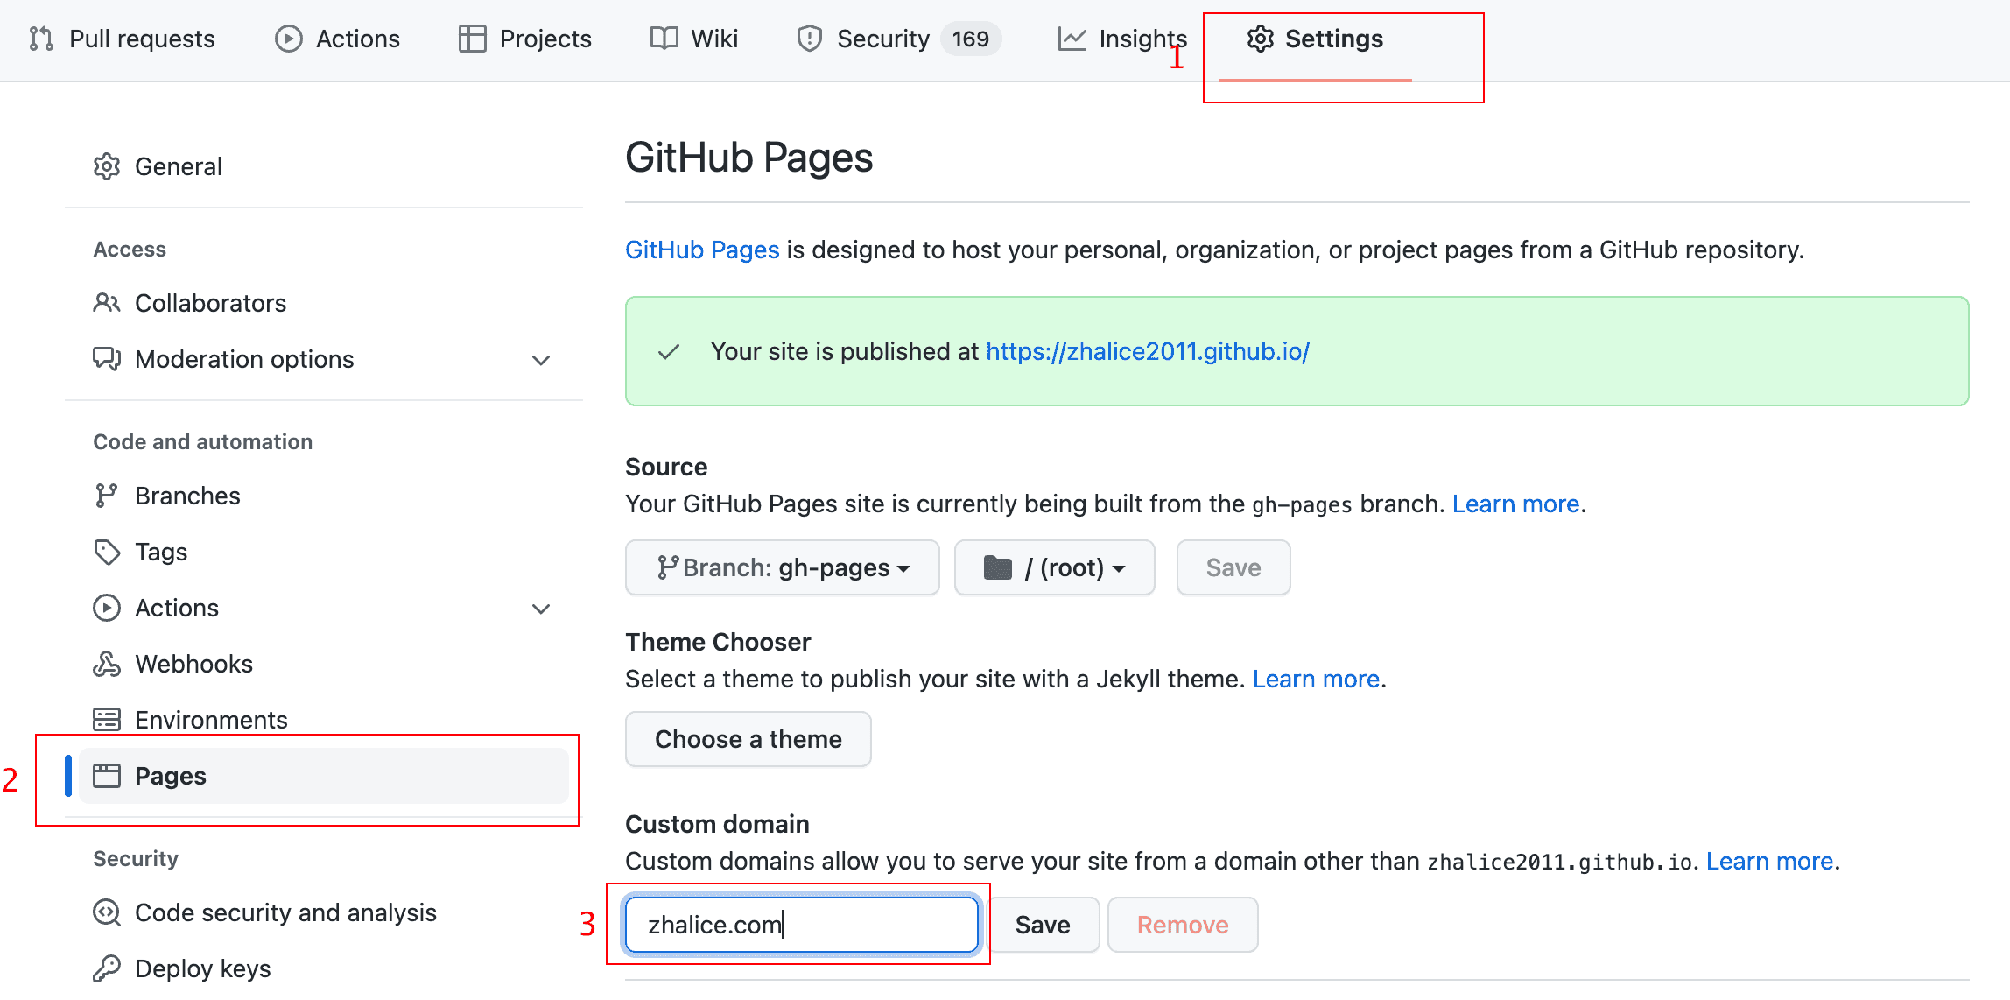Click the folder icon on root dropdown
This screenshot has height=1000, width=2010.
coord(998,567)
